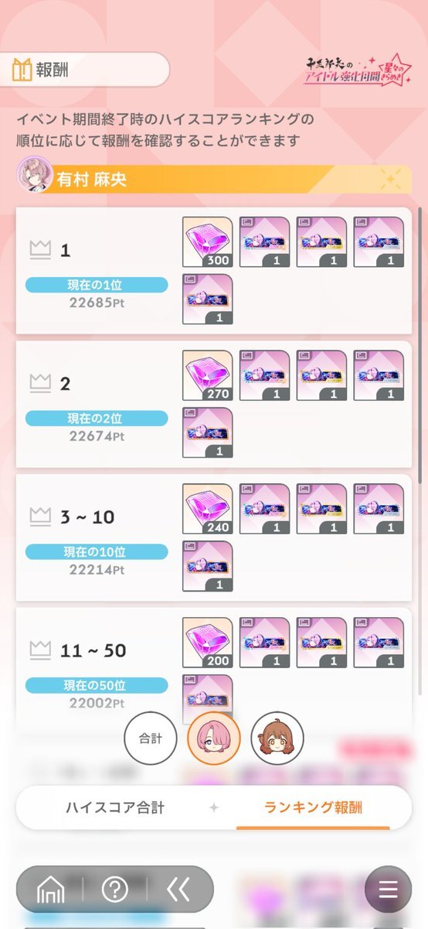Screen dimensions: 428x929
Task: Switch to ランキング報酬 tab
Action: coord(314,807)
